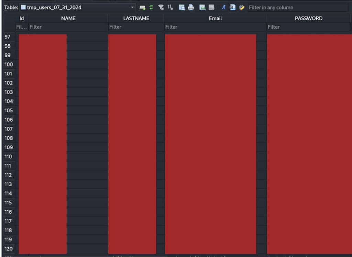This screenshot has width=352, height=257.
Task: Select row 110 header
Action: [x=9, y=156]
